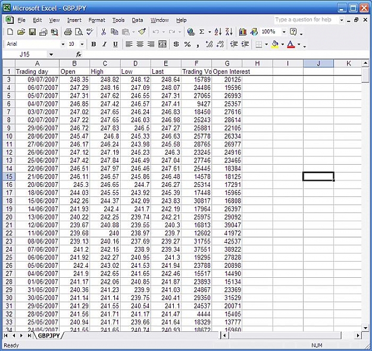Open the Data menu
372x351 pixels.
137,20
